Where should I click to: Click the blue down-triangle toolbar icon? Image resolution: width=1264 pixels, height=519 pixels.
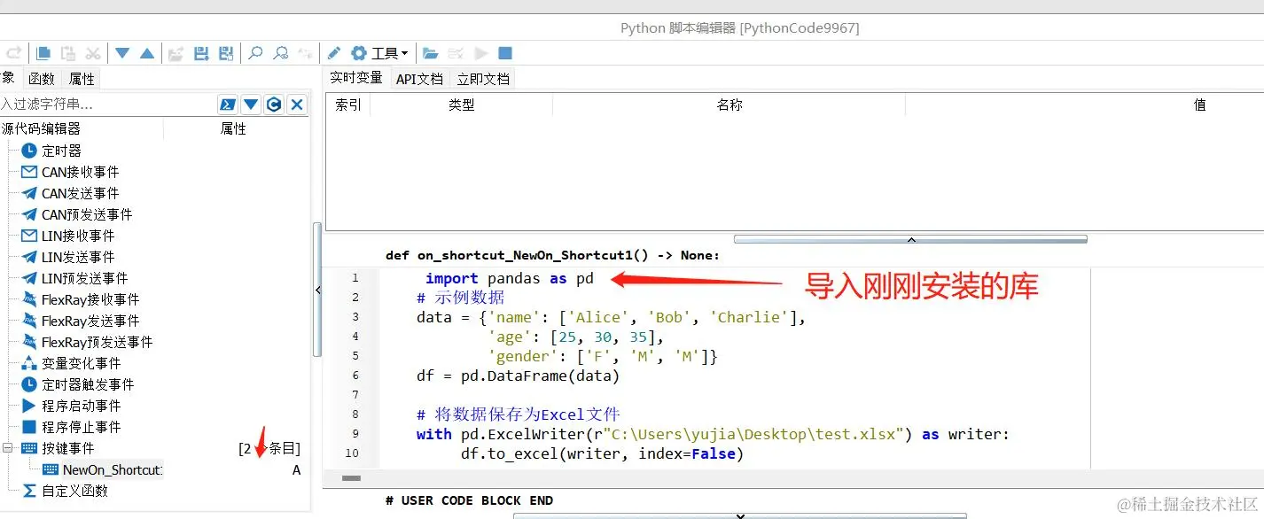click(x=122, y=53)
